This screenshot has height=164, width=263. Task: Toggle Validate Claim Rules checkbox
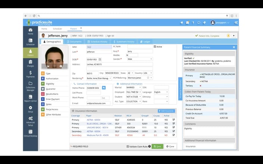128,146
